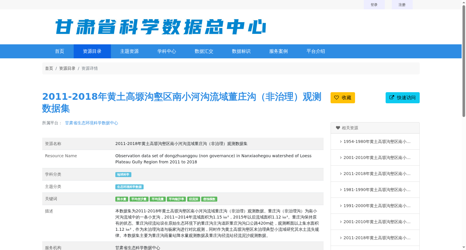466x250 pixels.
Task: Click the 甘肃省生态科学数据中心 service organization value
Action: pyautogui.click(x=138, y=248)
